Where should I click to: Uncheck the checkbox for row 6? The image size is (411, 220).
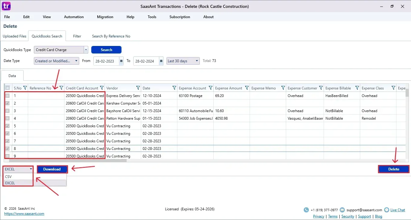click(8, 133)
